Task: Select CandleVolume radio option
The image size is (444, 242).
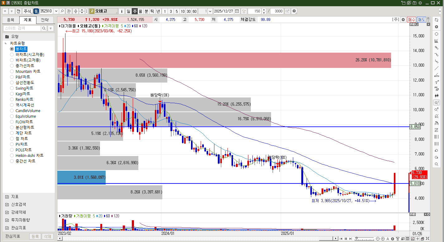Action: (x=12, y=111)
